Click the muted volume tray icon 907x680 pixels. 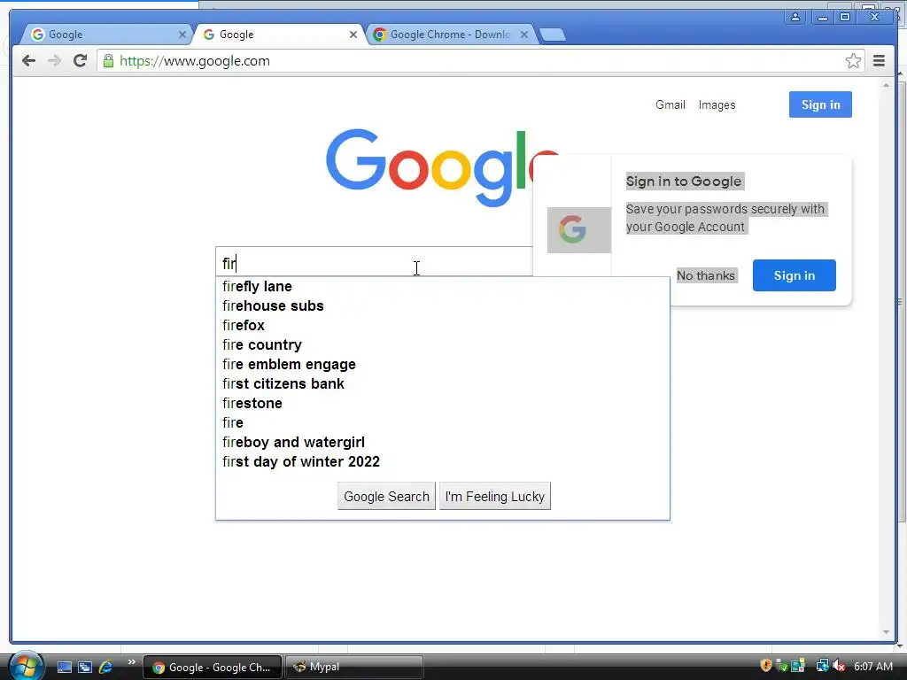(x=839, y=666)
